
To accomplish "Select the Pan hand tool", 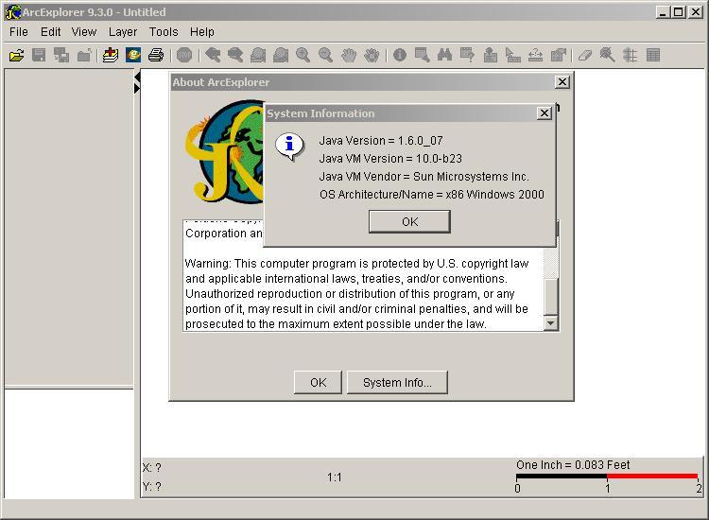I will point(349,56).
